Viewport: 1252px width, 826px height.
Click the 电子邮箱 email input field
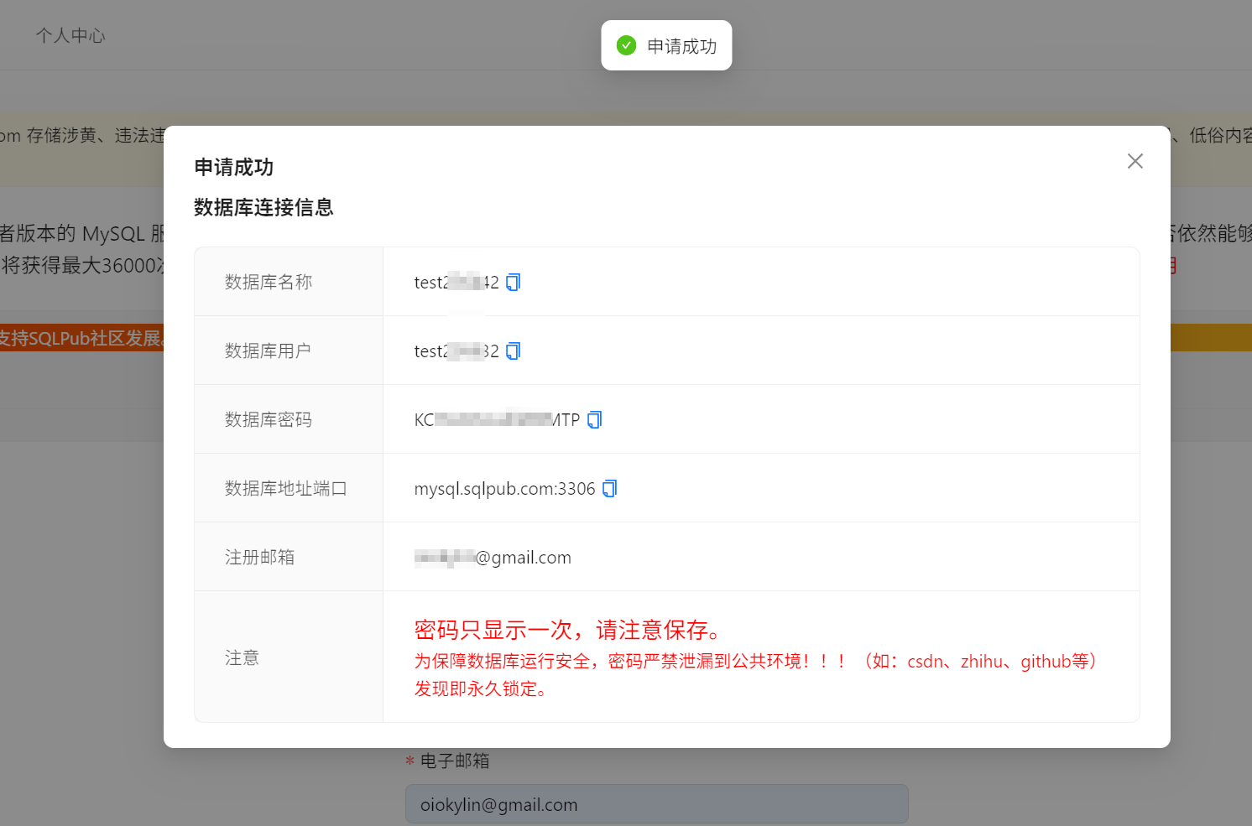pos(656,804)
